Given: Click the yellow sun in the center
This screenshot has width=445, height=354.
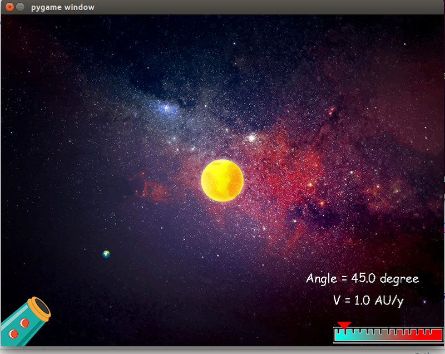Looking at the screenshot, I should click(x=222, y=180).
